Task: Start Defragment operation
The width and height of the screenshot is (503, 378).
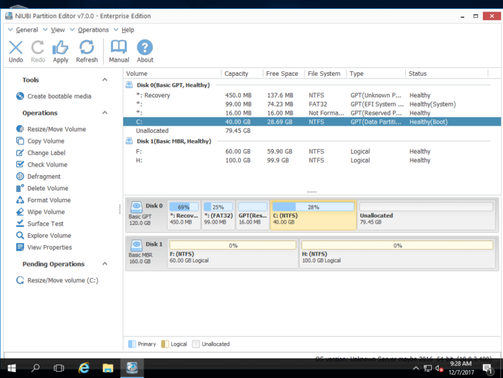Action: click(x=38, y=177)
